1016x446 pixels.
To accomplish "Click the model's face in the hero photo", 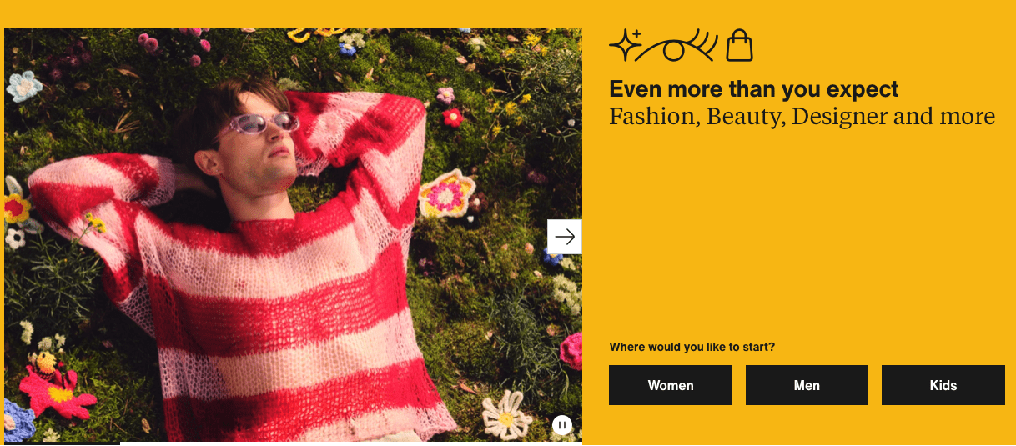I will (265, 150).
